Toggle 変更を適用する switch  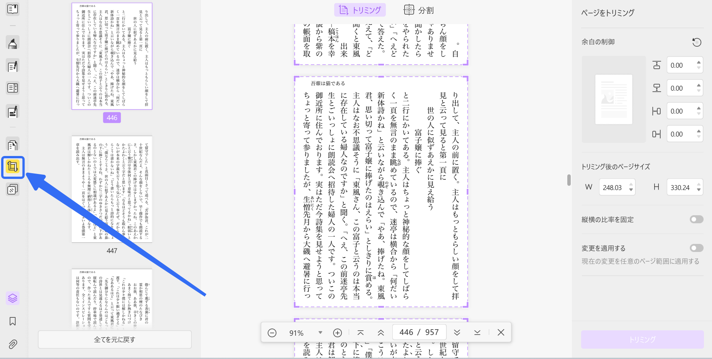697,248
